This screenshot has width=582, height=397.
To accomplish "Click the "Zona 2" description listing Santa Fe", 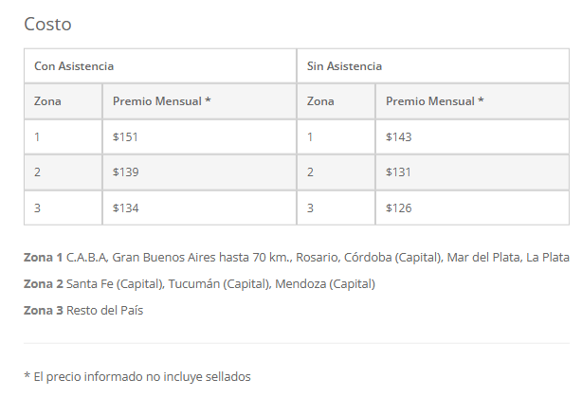I will tap(199, 283).
